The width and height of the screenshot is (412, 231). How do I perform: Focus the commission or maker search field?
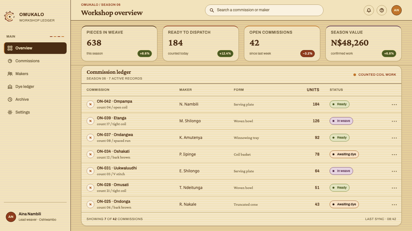(x=264, y=10)
